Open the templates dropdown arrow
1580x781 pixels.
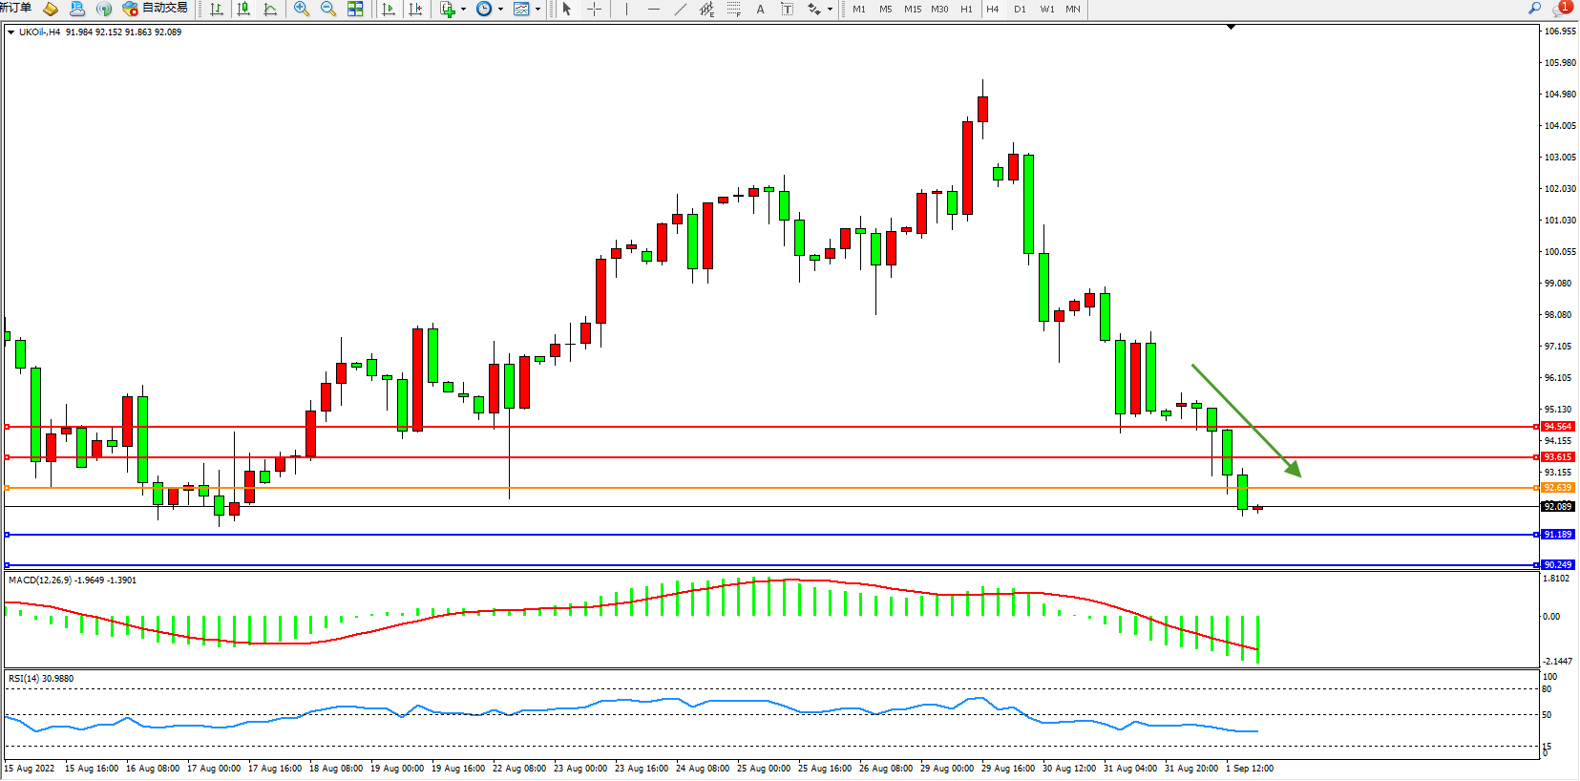(x=538, y=10)
